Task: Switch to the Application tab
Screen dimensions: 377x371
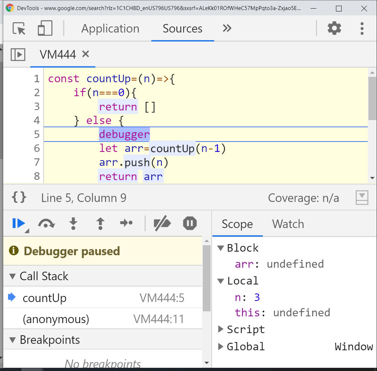Action: click(110, 28)
